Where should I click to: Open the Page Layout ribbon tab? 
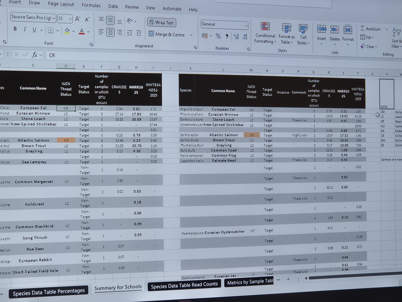click(61, 4)
